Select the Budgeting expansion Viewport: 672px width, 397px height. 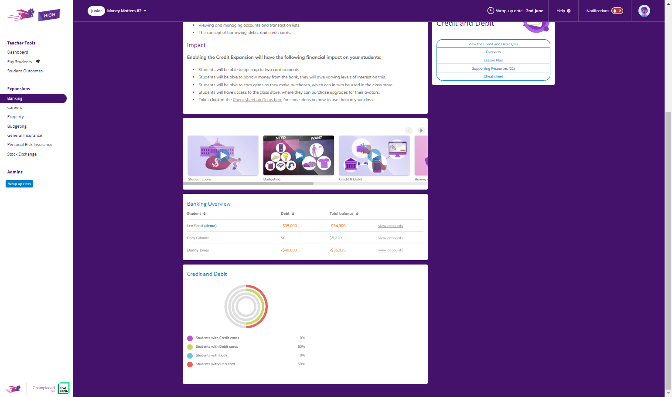[17, 126]
